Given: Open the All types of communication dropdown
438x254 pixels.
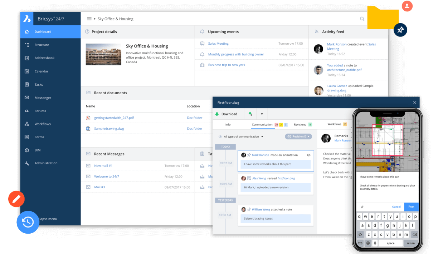Looking at the screenshot, I should pyautogui.click(x=243, y=136).
